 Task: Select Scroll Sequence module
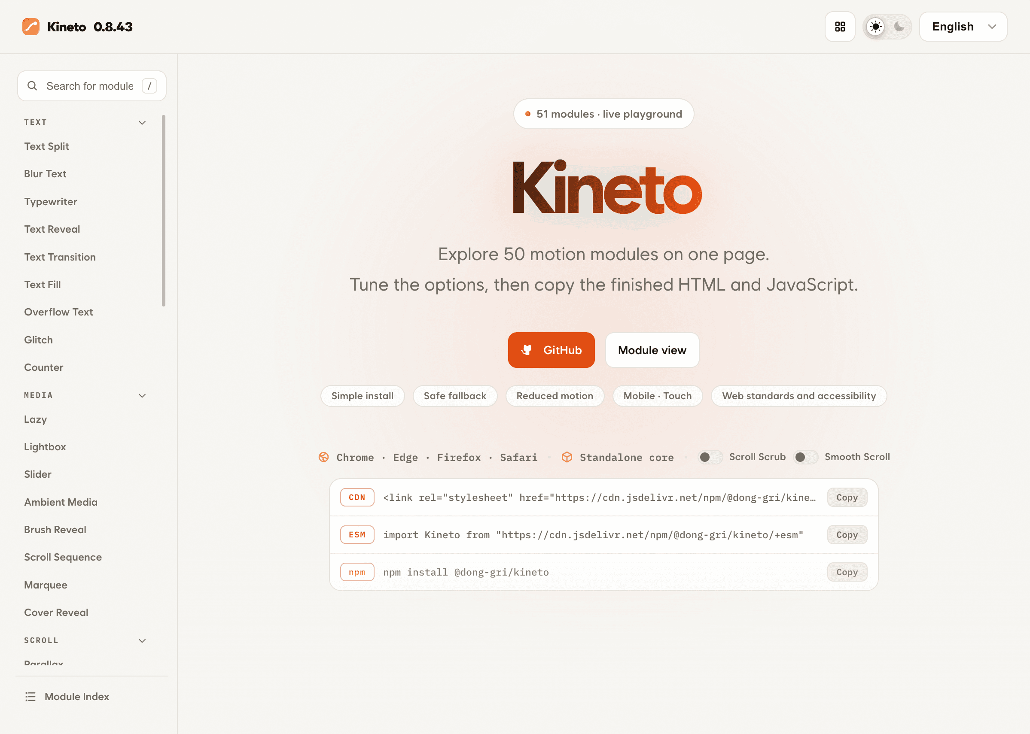tap(63, 557)
